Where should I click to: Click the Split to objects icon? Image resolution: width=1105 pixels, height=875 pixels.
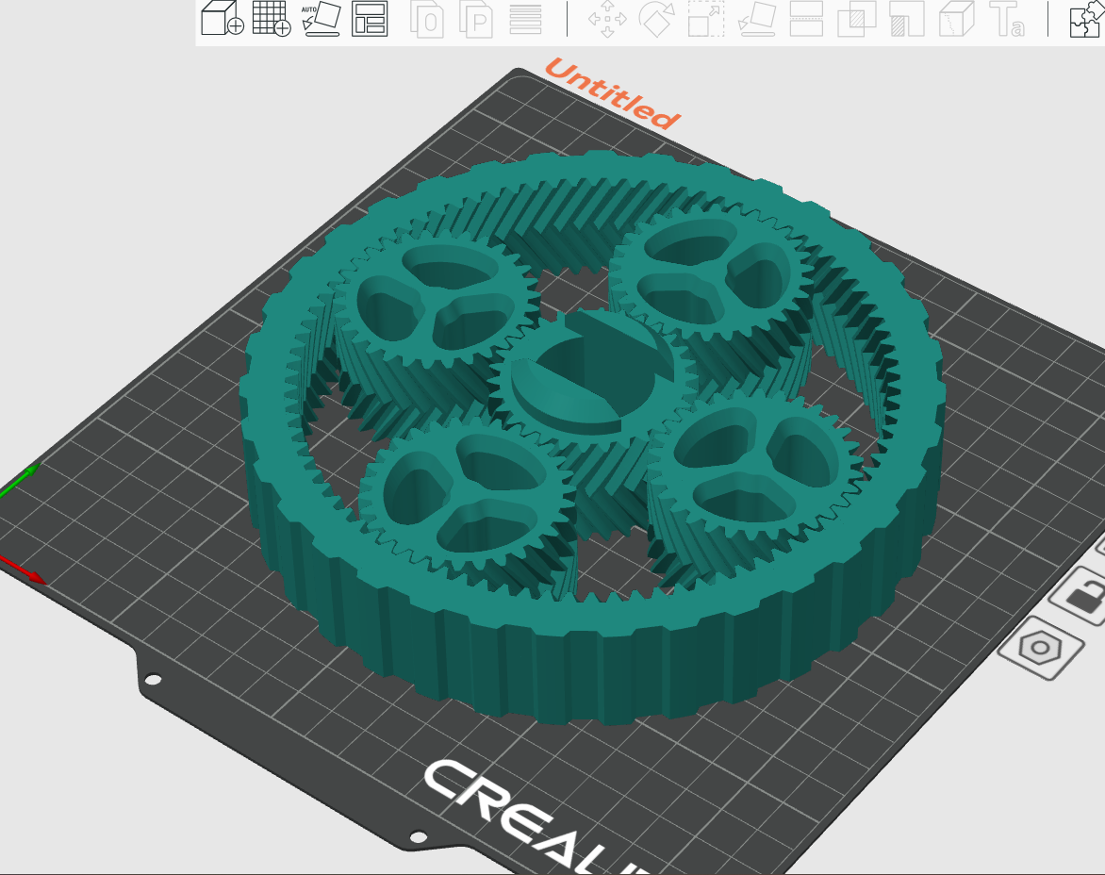427,19
